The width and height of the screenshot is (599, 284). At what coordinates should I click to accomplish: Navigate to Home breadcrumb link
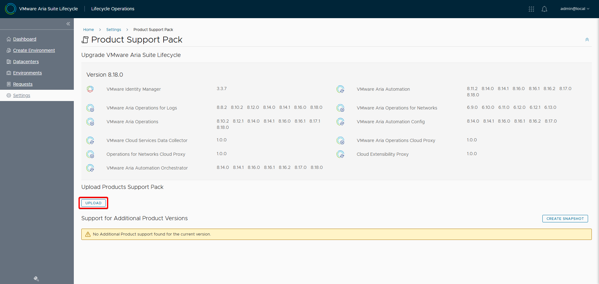[89, 30]
